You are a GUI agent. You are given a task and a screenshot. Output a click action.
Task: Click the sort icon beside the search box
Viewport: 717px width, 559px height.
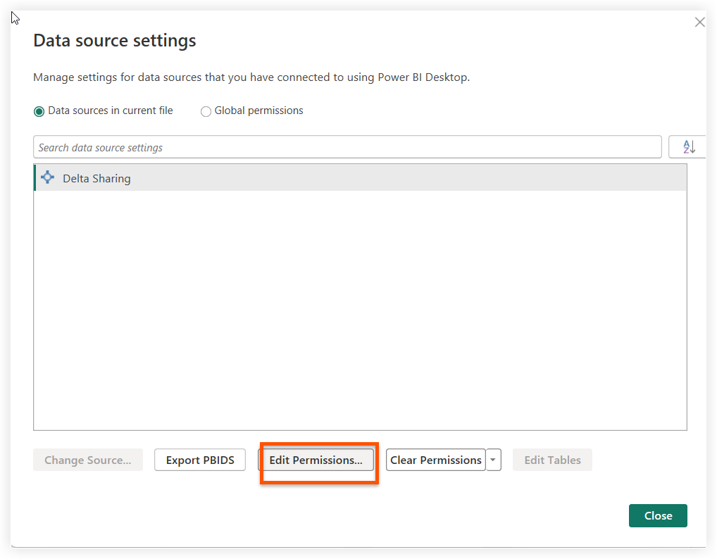point(688,146)
